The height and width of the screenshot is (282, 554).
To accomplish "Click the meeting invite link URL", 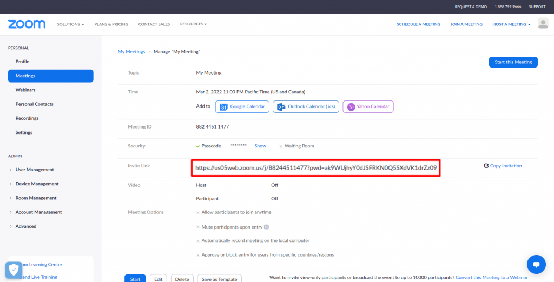I will click(x=315, y=168).
